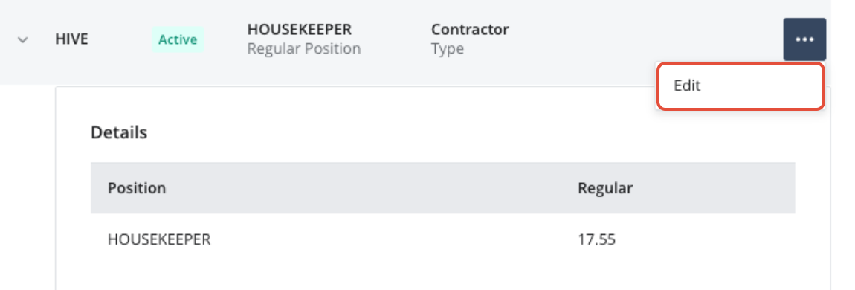Select the HOUSEKEEPER cell in the Details table
855x290 pixels.
coord(159,239)
